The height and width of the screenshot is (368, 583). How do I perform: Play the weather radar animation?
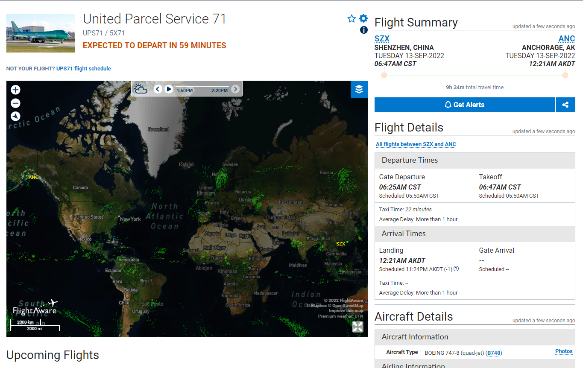point(169,89)
